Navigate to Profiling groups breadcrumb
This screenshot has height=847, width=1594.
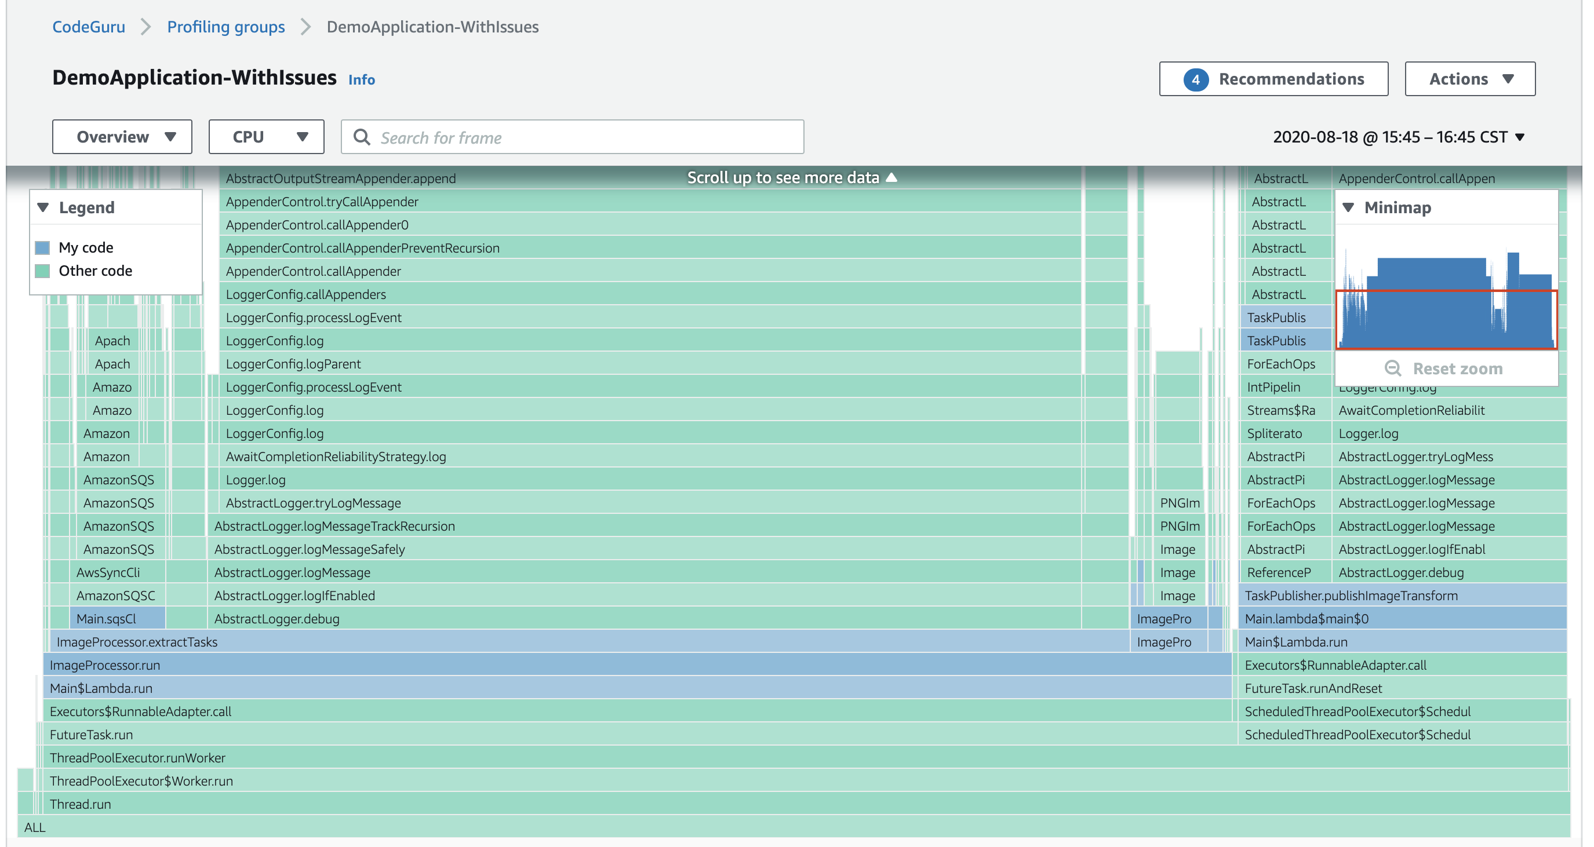pyautogui.click(x=226, y=27)
